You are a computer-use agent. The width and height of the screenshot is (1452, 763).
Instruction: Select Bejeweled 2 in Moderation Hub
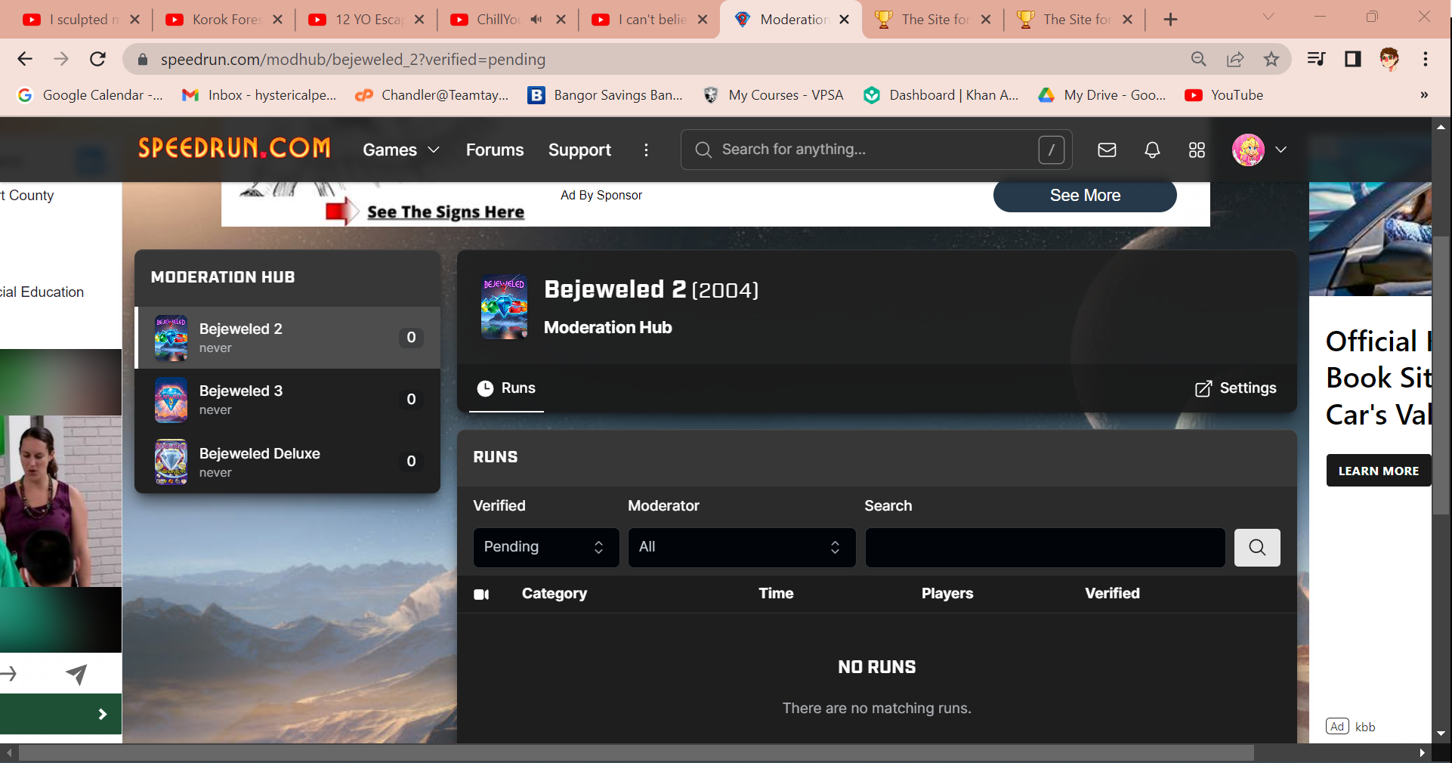coord(288,338)
